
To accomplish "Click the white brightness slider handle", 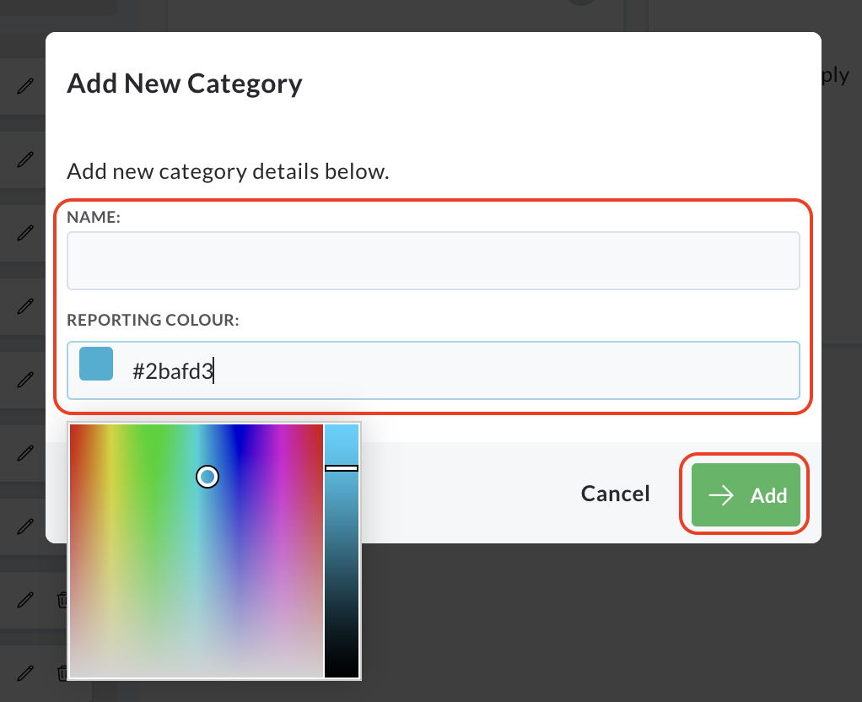I will pyautogui.click(x=342, y=468).
